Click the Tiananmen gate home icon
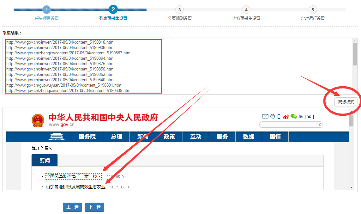The height and width of the screenshot is (214, 361). 56,137
